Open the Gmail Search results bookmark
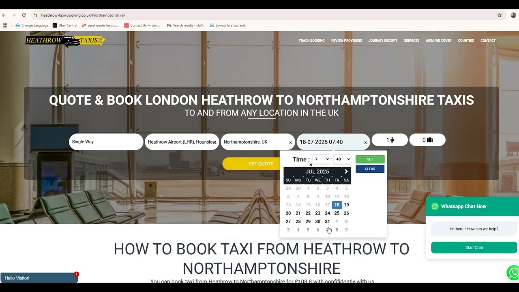This screenshot has height=292, width=519. (186, 25)
